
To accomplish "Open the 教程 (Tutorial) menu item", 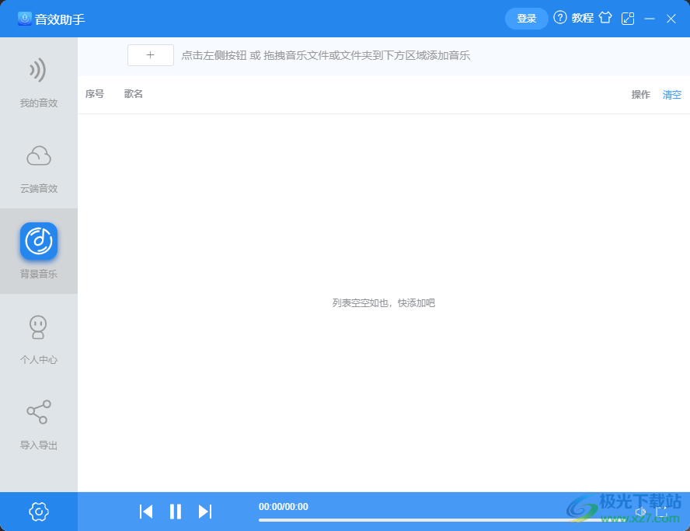I will 581,17.
